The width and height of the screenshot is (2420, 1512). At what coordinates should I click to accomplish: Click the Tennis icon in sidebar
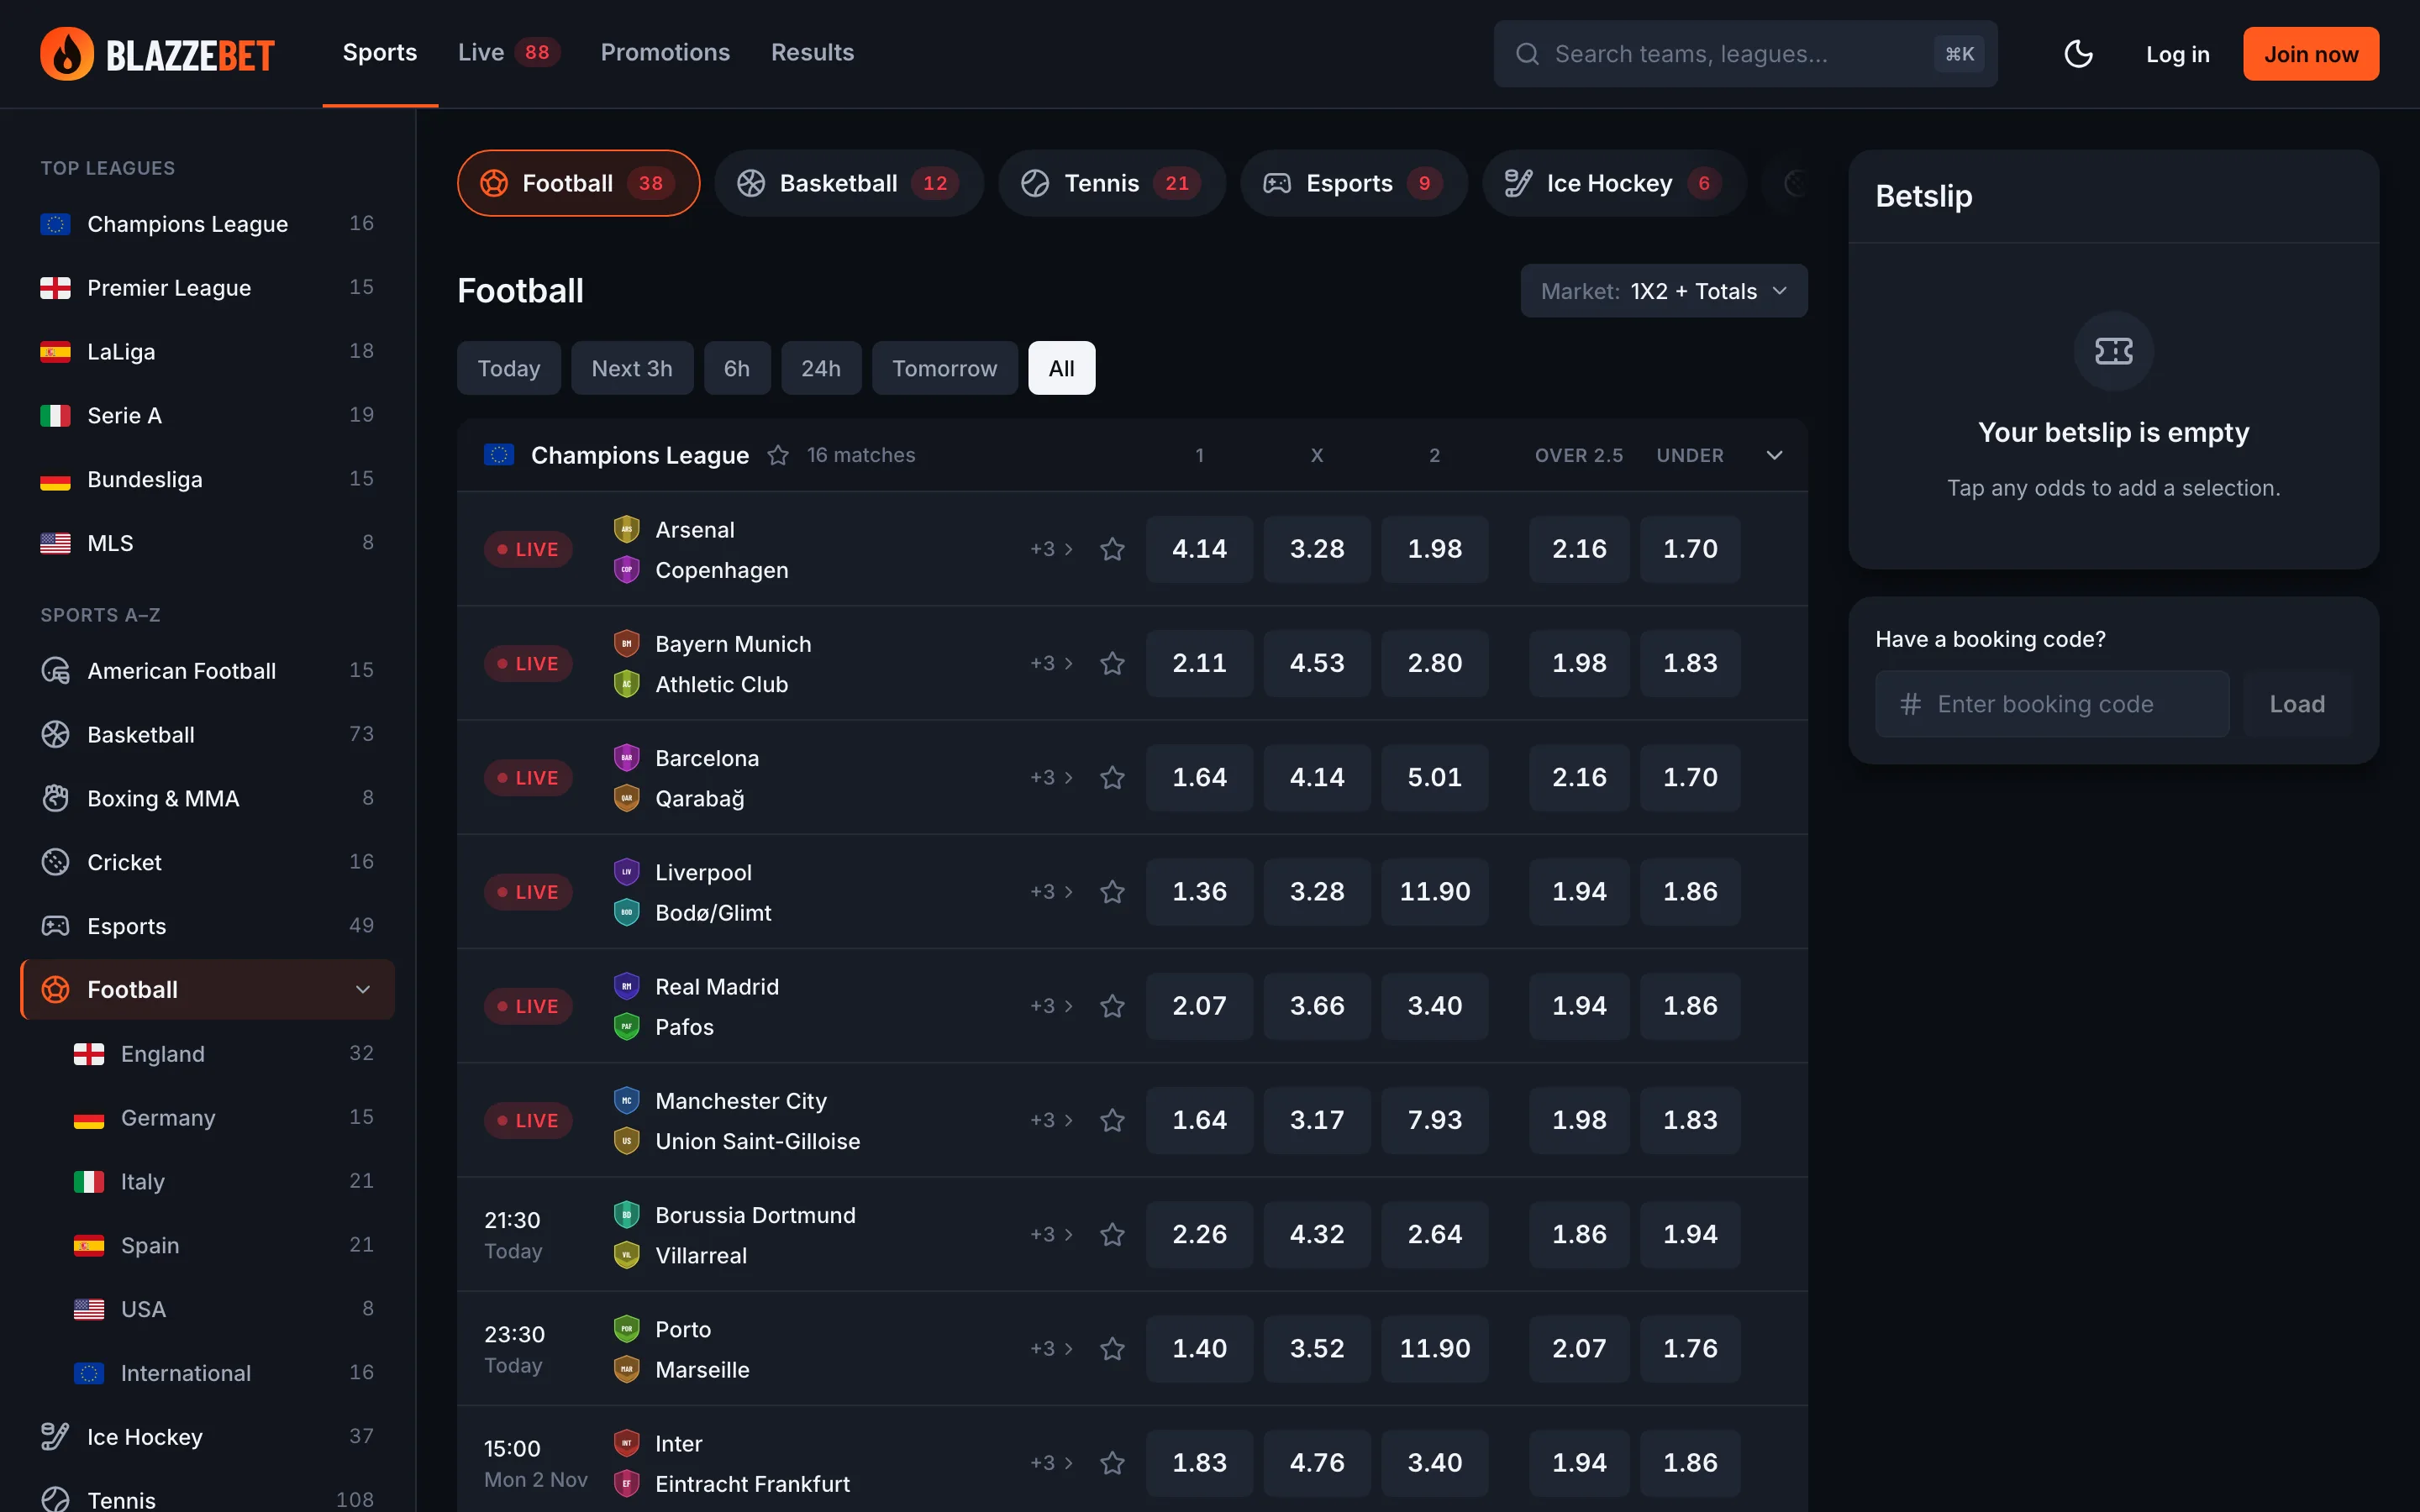56,1499
